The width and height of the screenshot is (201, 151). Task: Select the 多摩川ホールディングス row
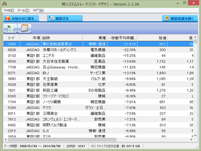coord(98,50)
